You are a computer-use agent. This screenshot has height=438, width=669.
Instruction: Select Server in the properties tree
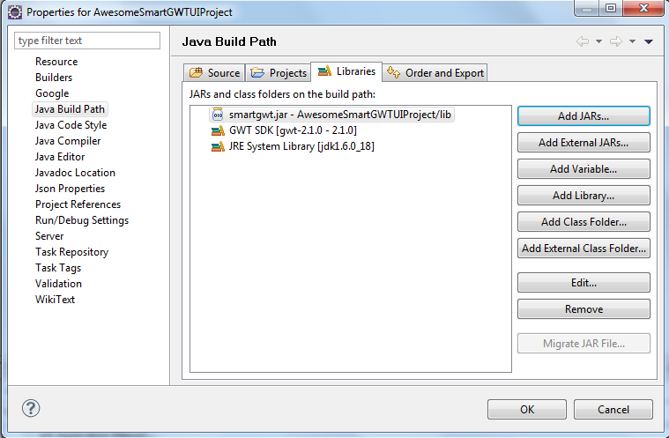(x=49, y=236)
